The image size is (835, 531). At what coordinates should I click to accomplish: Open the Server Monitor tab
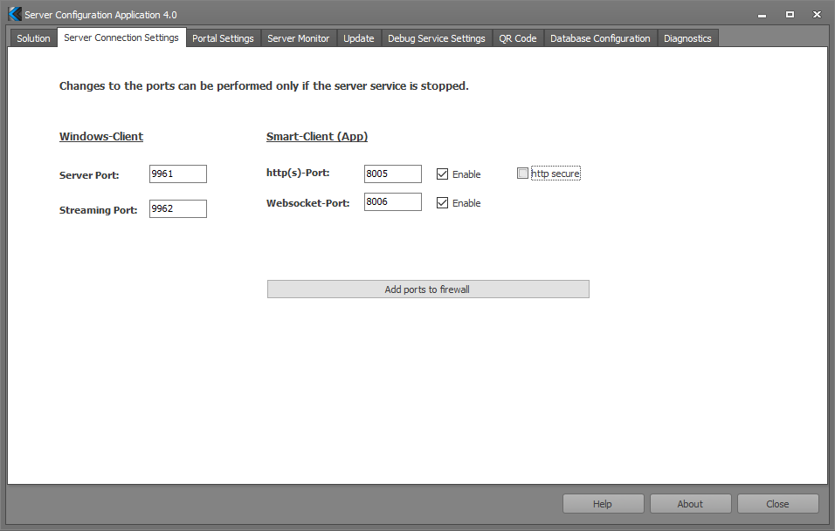[x=298, y=38]
